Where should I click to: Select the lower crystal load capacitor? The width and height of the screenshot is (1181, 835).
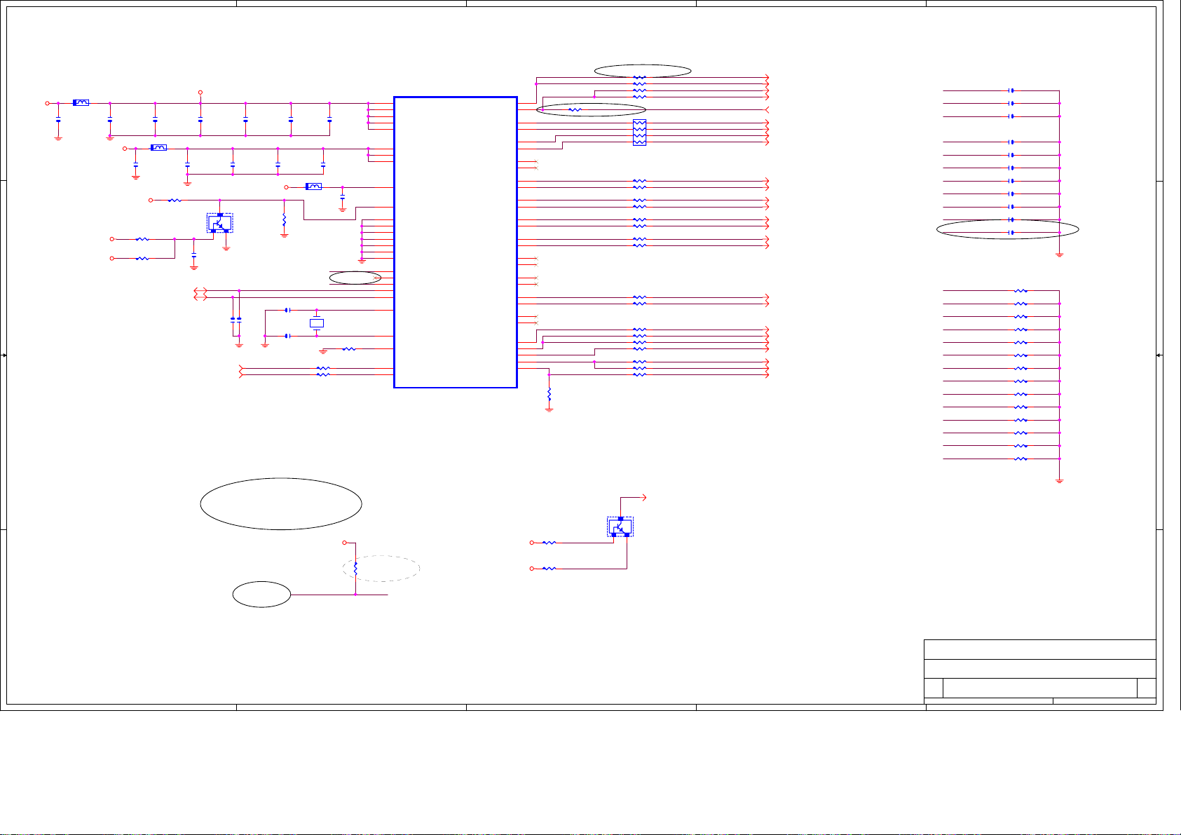pos(288,336)
